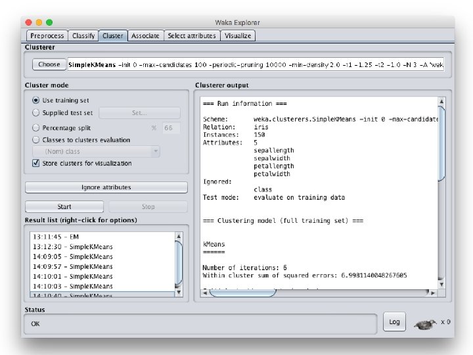Click the Number of iterations line
Viewport: 473px width, 355px height.
coord(244,268)
